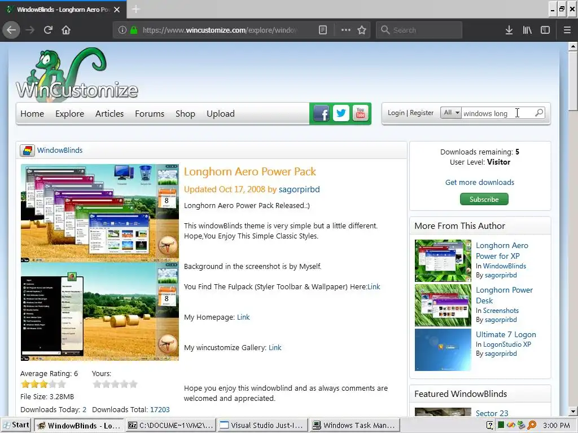Open the My wincustomize Gallery Link
Image resolution: width=578 pixels, height=433 pixels.
pyautogui.click(x=275, y=347)
